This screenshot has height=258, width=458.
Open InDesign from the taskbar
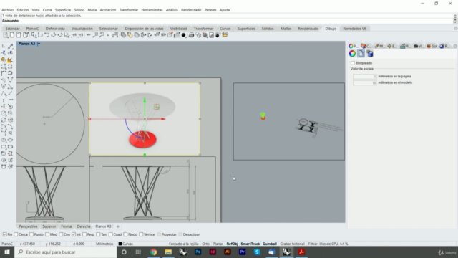213,252
